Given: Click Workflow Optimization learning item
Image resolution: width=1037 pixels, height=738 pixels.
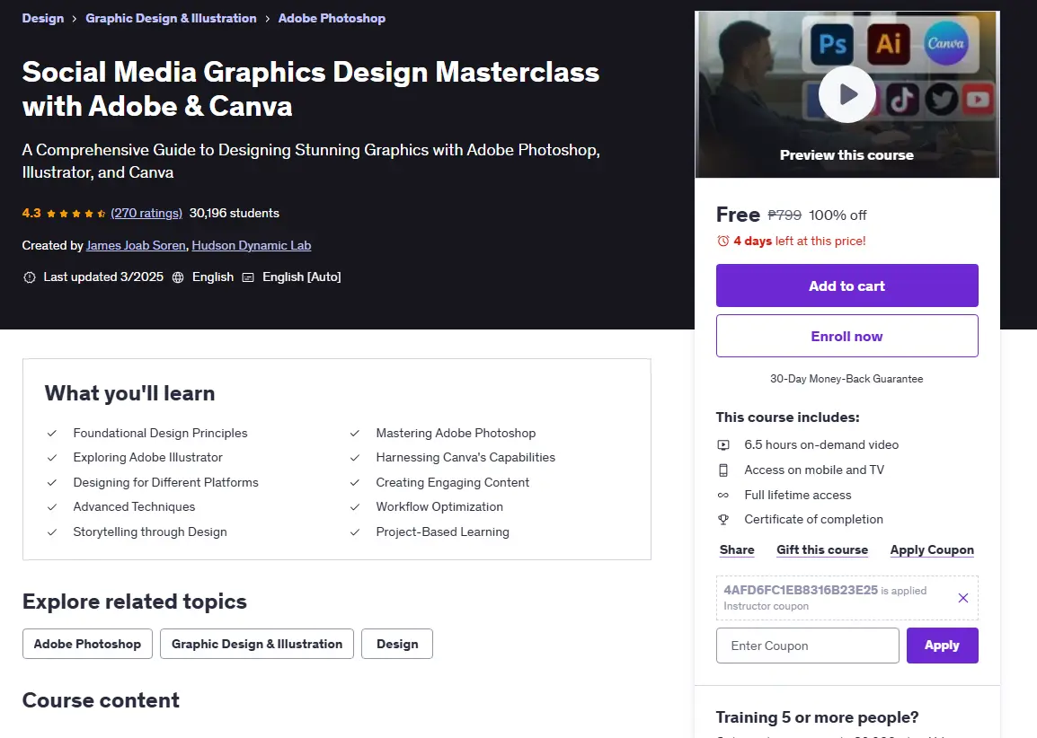Looking at the screenshot, I should point(439,506).
